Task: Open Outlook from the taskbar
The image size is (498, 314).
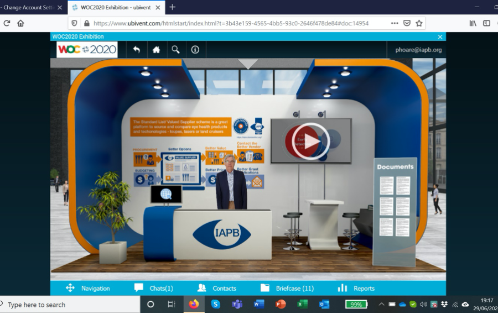Action: pos(324,305)
